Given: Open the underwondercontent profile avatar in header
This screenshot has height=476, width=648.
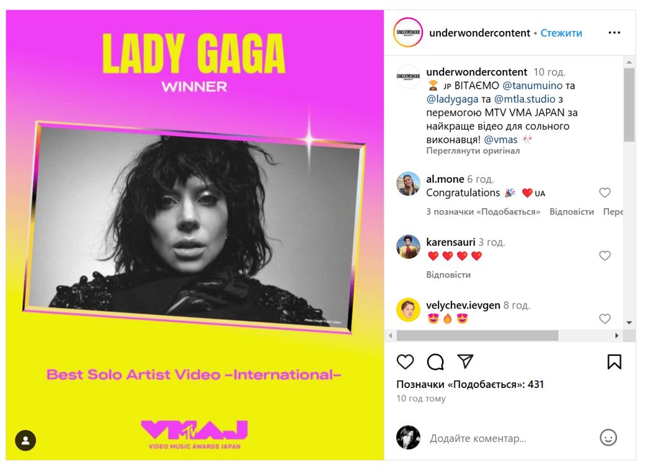Looking at the screenshot, I should pos(408,32).
